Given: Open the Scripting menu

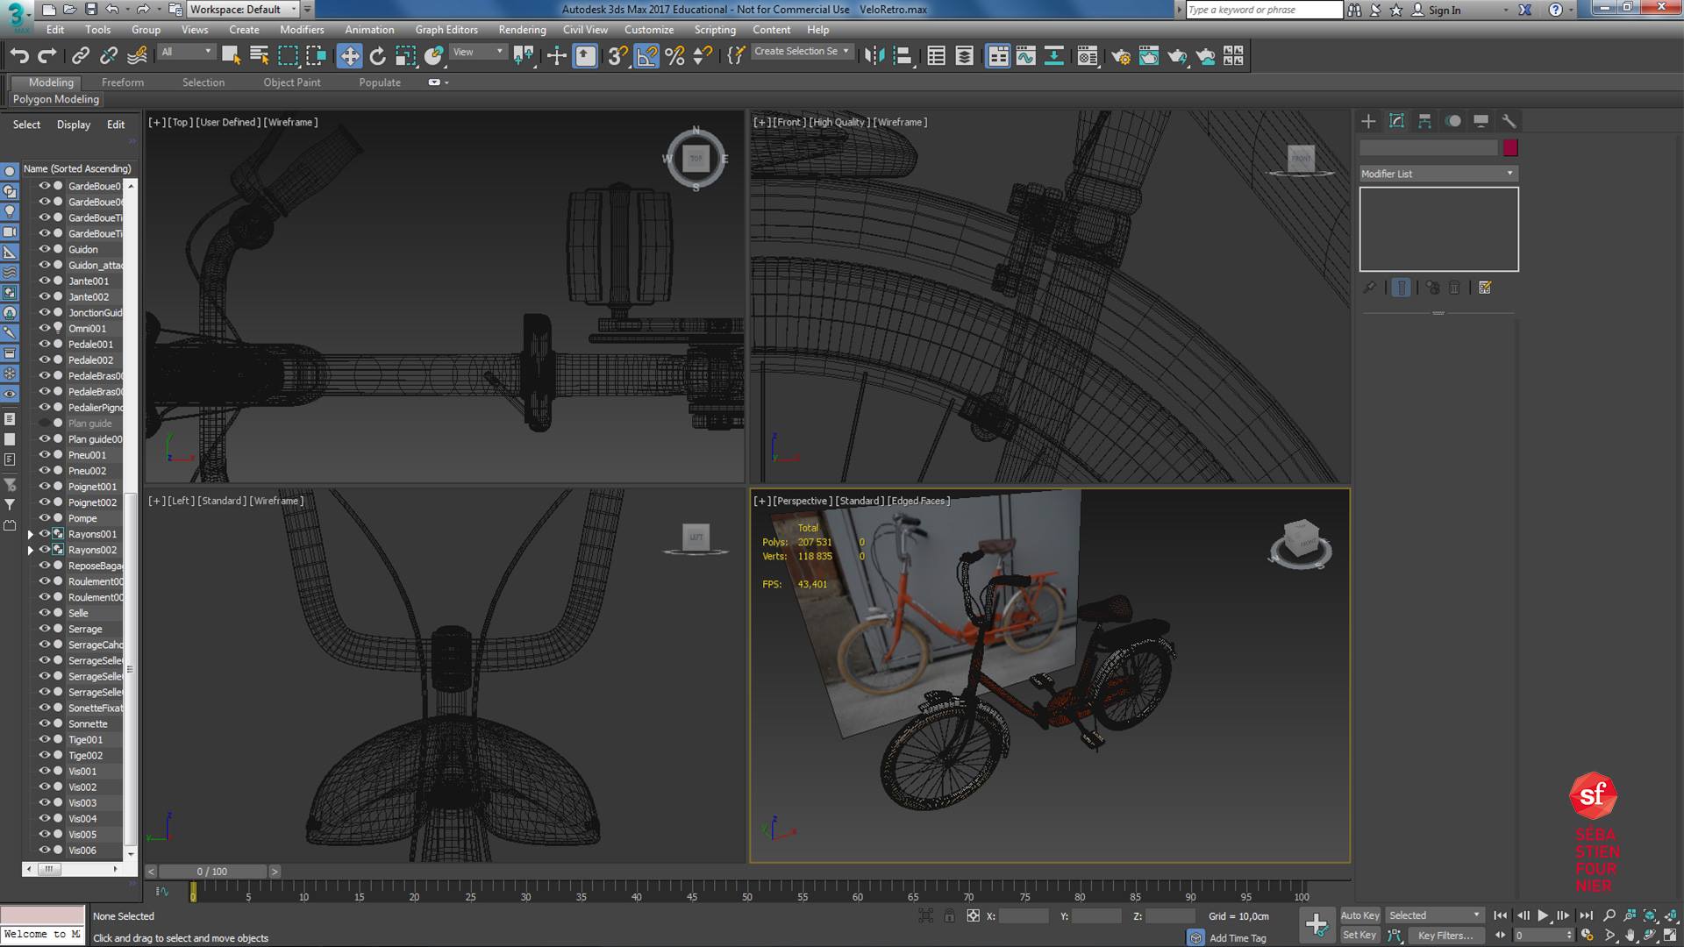Looking at the screenshot, I should 715,30.
